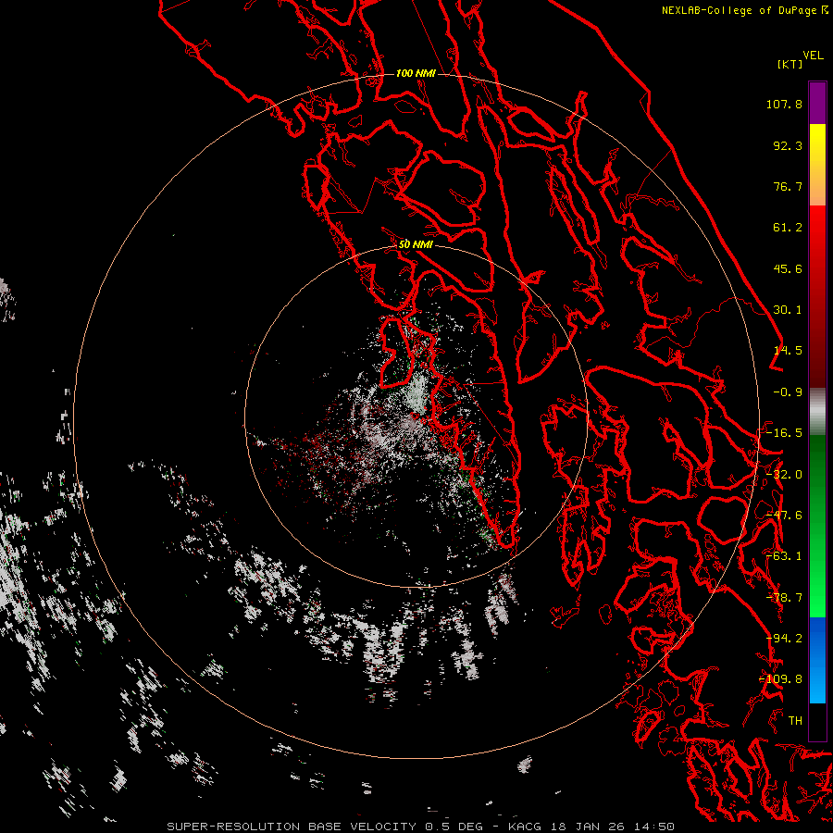
Task: Click the blue segment of the velocity color bar
Action: pos(817,660)
